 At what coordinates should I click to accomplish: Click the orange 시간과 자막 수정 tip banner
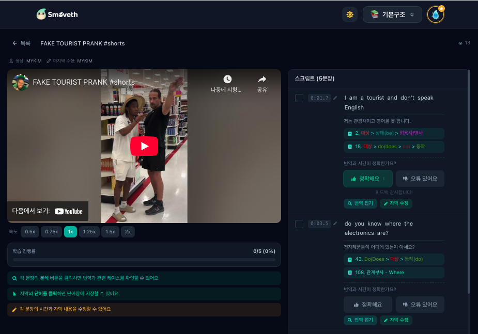click(144, 309)
